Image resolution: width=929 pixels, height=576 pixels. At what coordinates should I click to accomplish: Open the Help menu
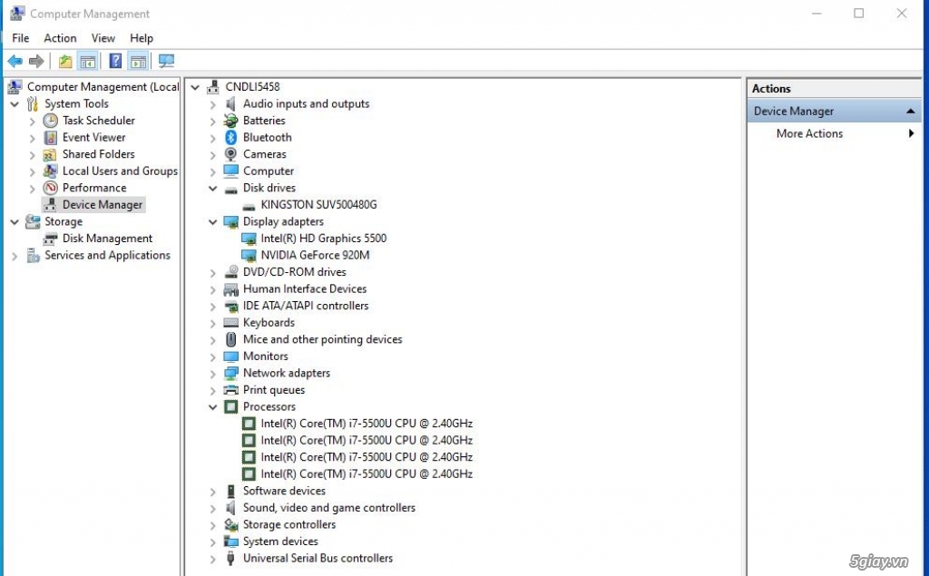coord(141,38)
